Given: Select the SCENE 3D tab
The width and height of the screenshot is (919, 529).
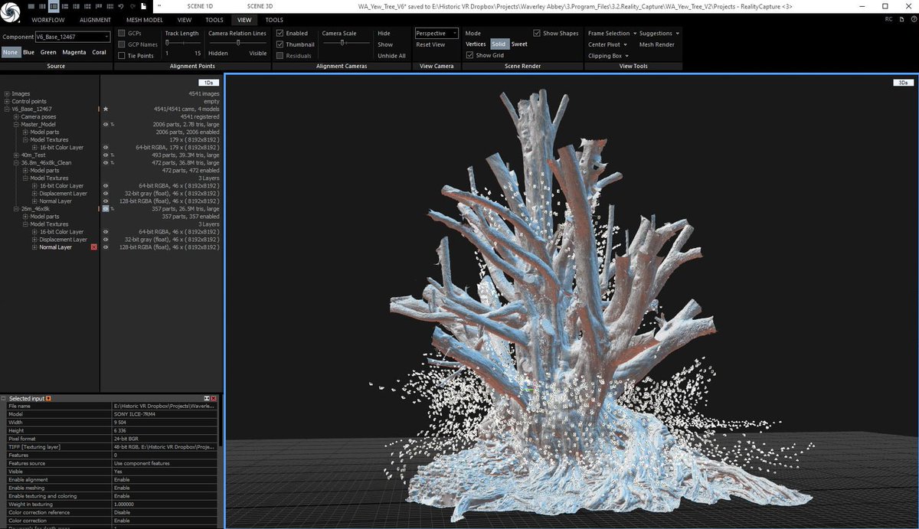Looking at the screenshot, I should [x=260, y=6].
